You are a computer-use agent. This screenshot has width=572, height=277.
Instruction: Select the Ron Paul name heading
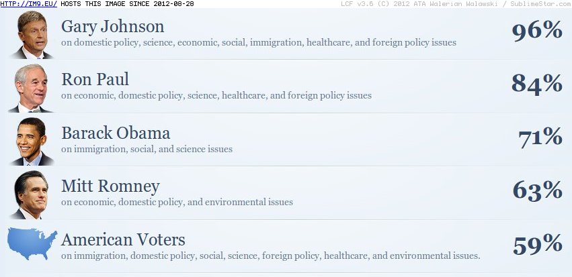(x=95, y=79)
